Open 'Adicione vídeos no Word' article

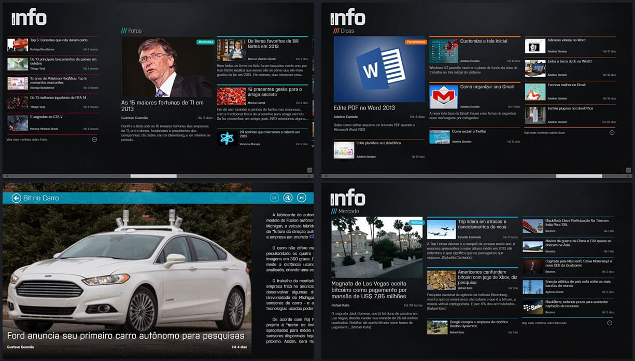[567, 40]
